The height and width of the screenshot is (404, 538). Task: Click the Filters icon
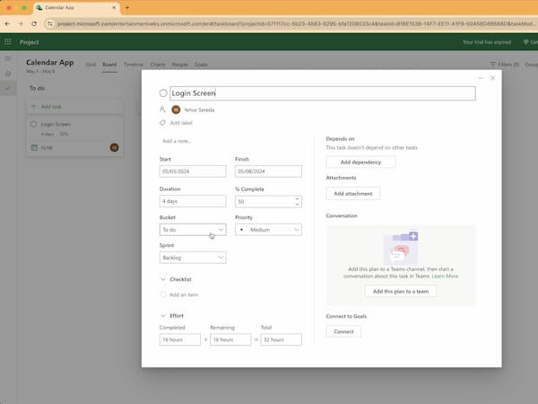(492, 65)
